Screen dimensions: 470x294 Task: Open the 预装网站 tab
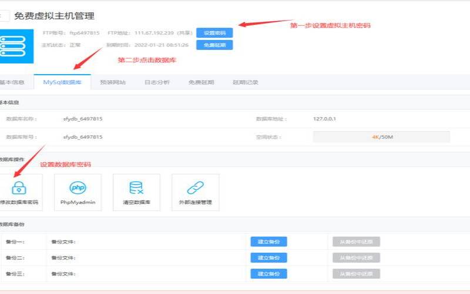click(113, 82)
